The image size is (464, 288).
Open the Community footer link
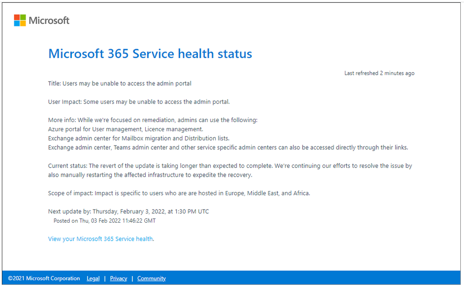[152, 279]
